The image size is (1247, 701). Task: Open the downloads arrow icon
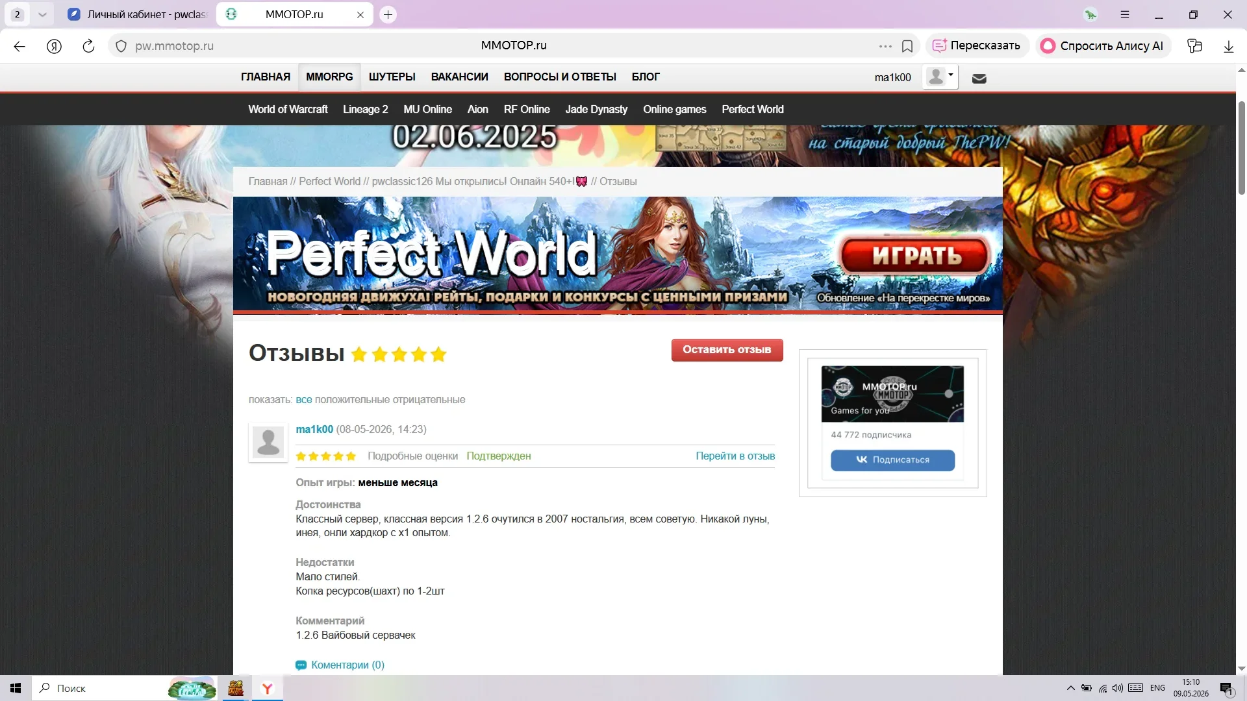tap(1228, 46)
